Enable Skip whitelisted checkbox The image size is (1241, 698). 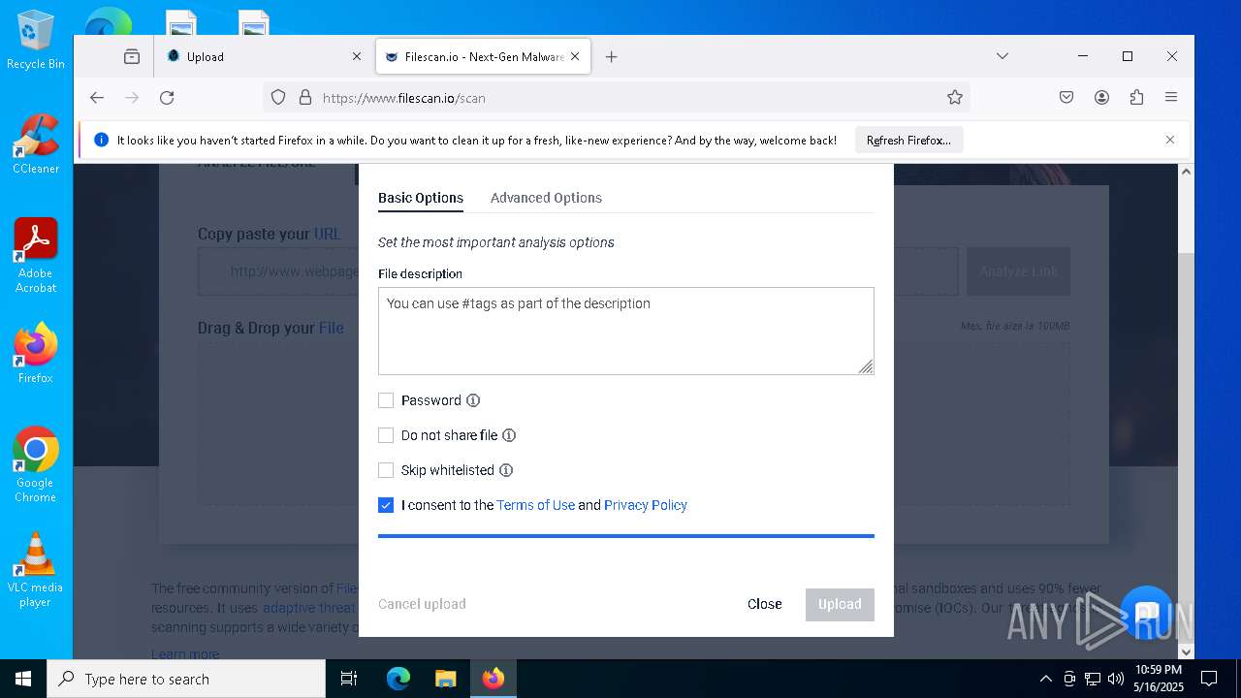(x=386, y=470)
